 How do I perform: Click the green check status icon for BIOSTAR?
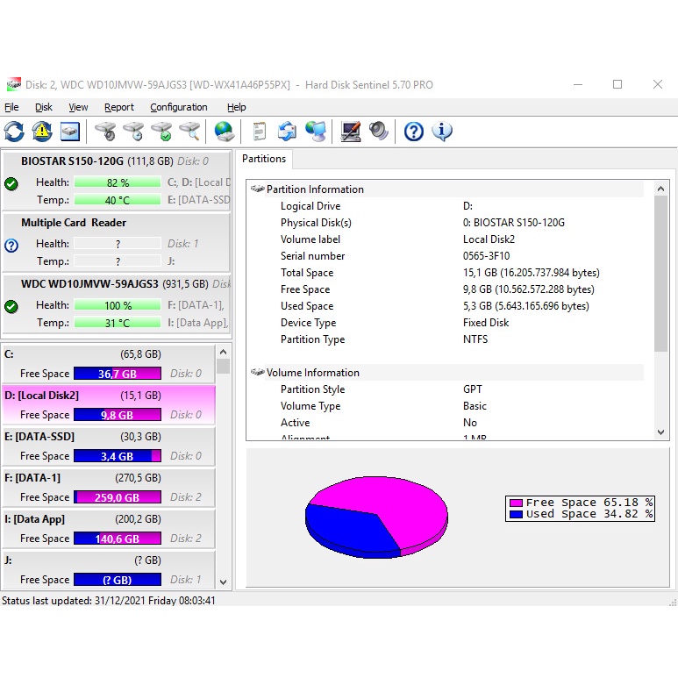pos(11,184)
